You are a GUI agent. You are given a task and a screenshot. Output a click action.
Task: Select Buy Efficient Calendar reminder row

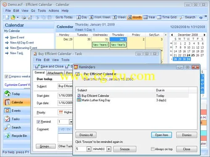[133, 95]
